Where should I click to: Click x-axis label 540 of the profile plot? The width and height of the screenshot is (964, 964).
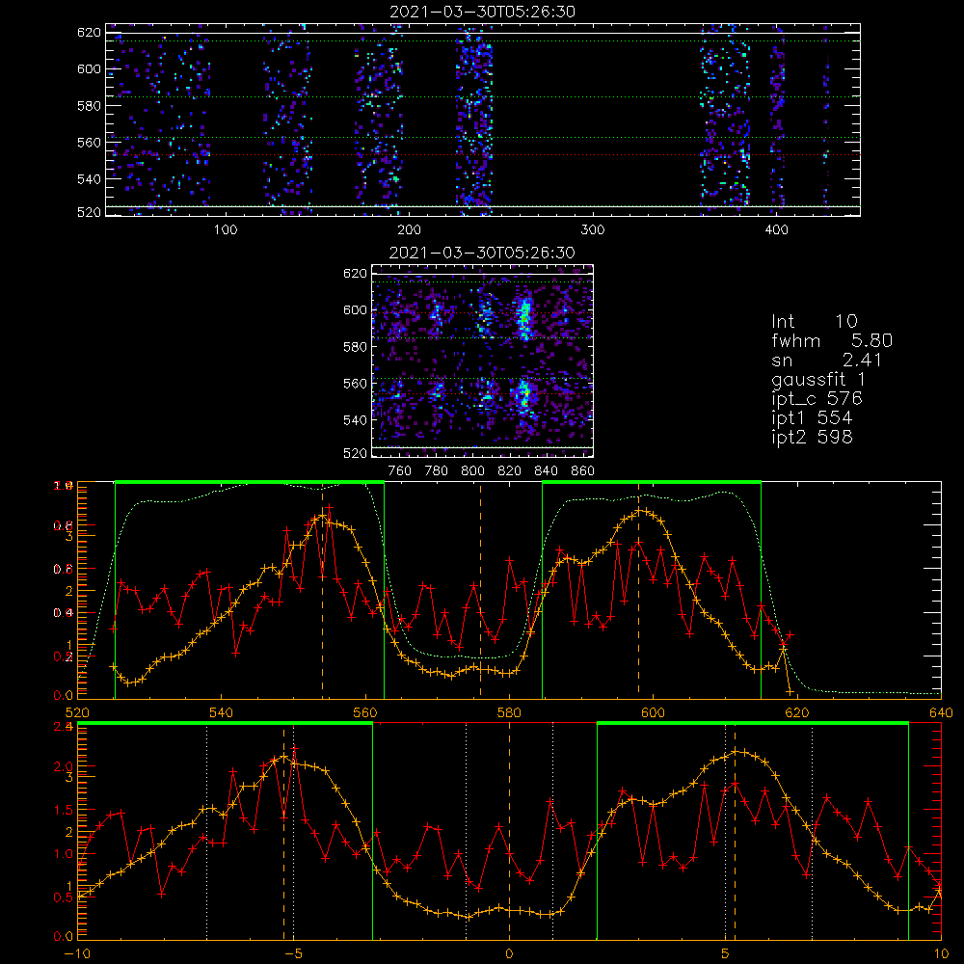pos(222,712)
